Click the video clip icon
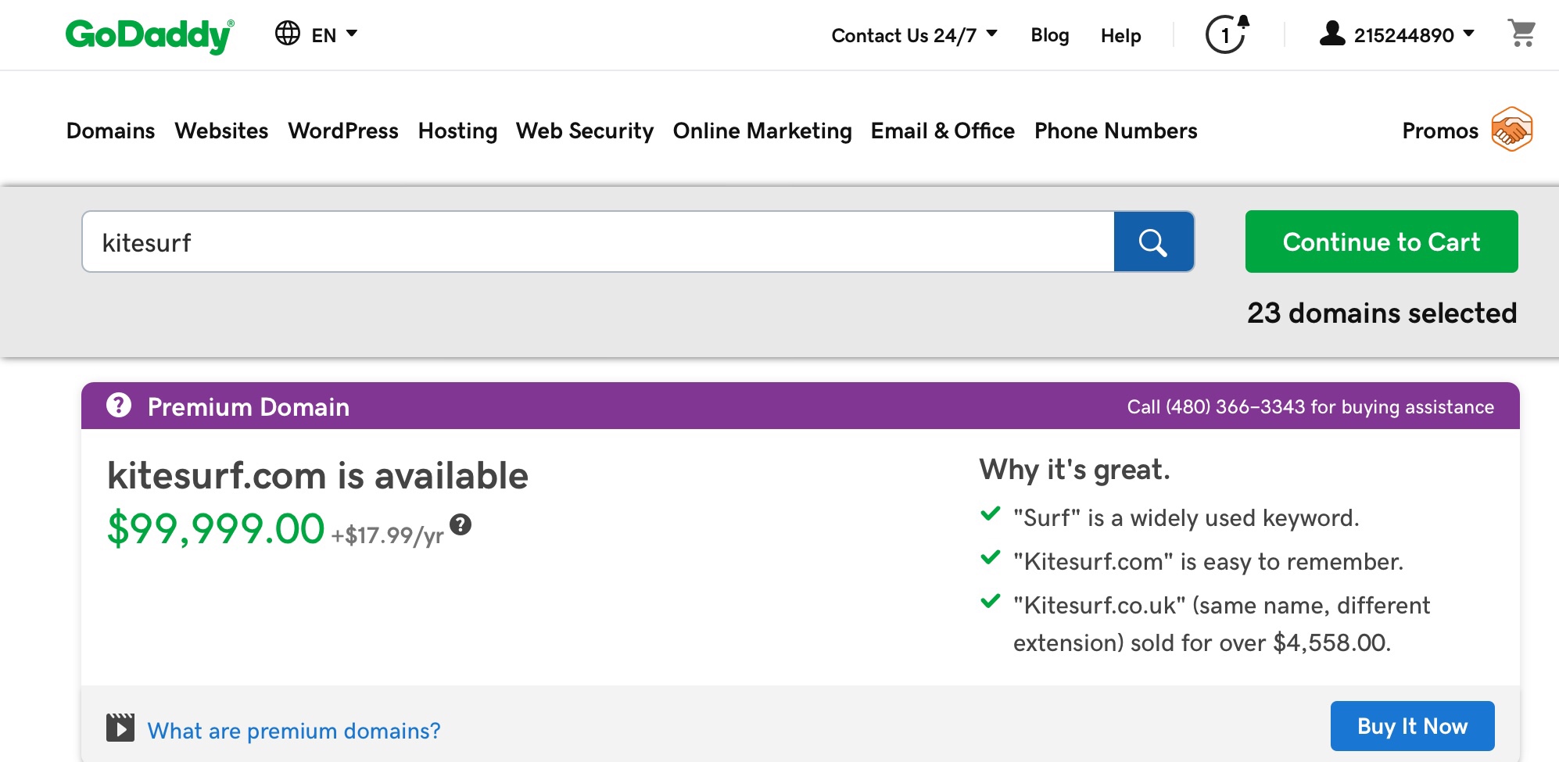Screen dimensions: 1559x762 click(120, 728)
